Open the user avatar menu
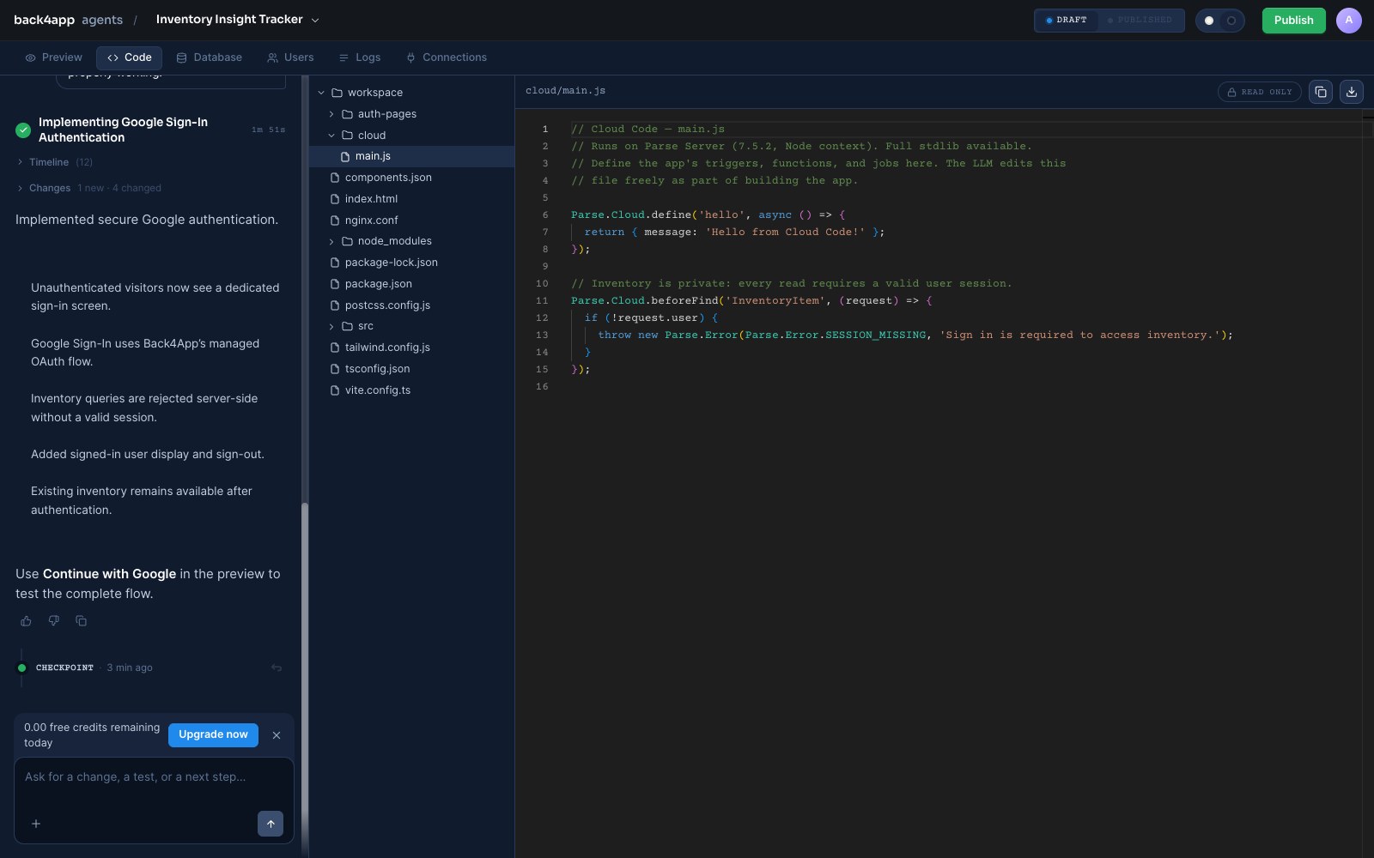The height and width of the screenshot is (858, 1374). pos(1349,20)
